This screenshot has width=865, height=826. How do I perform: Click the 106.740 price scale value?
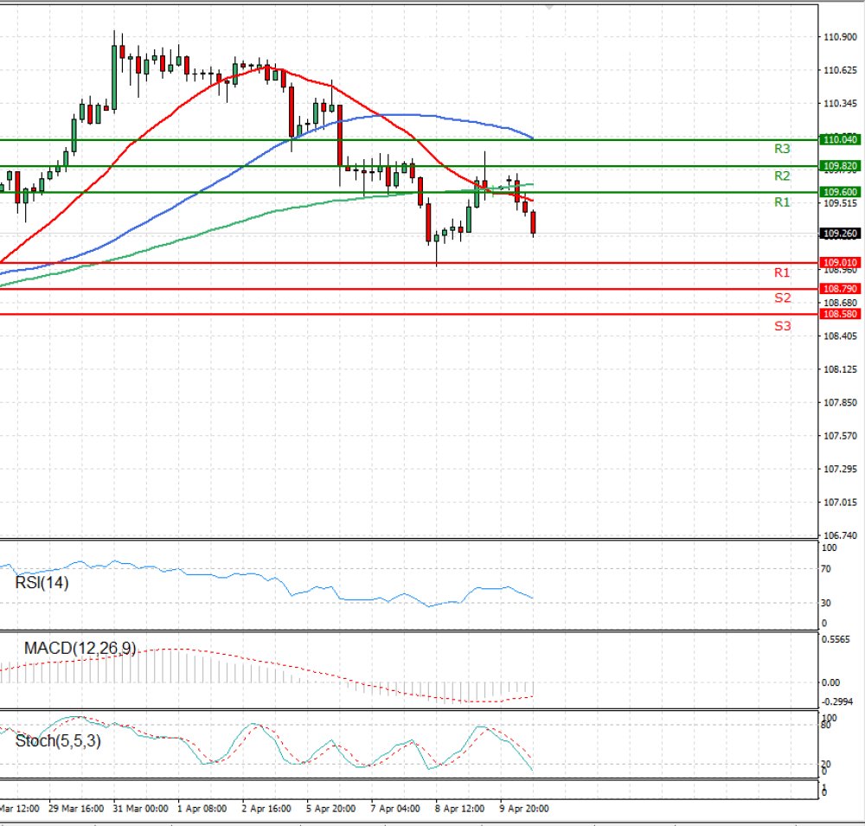pos(840,535)
